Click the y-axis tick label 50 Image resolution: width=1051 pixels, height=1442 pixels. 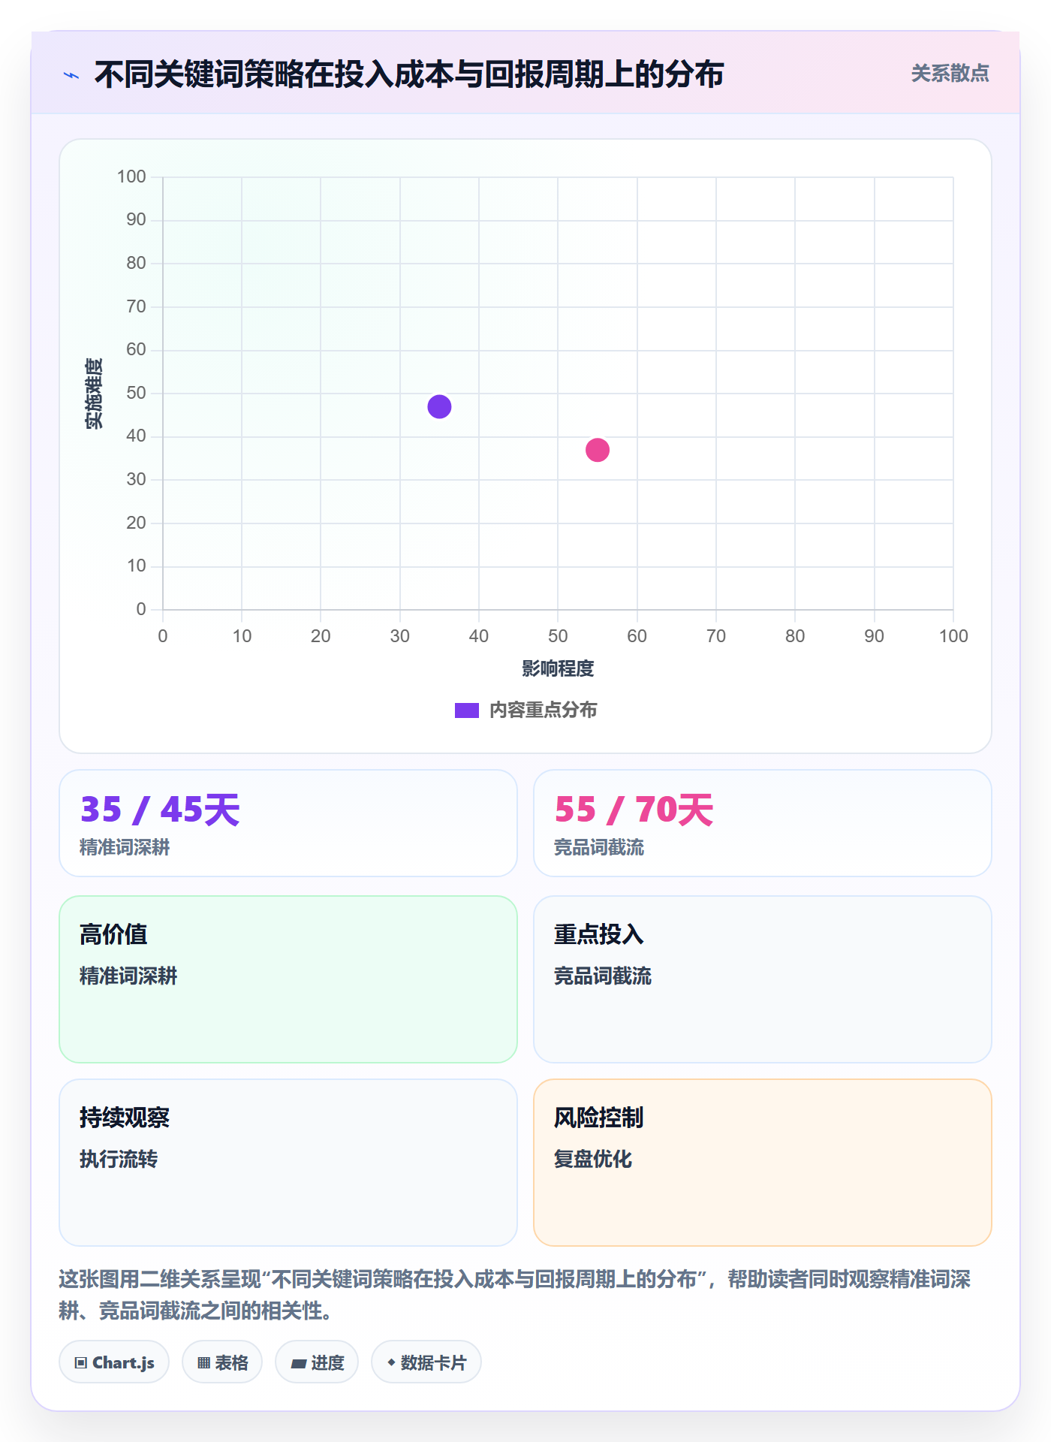tap(136, 393)
